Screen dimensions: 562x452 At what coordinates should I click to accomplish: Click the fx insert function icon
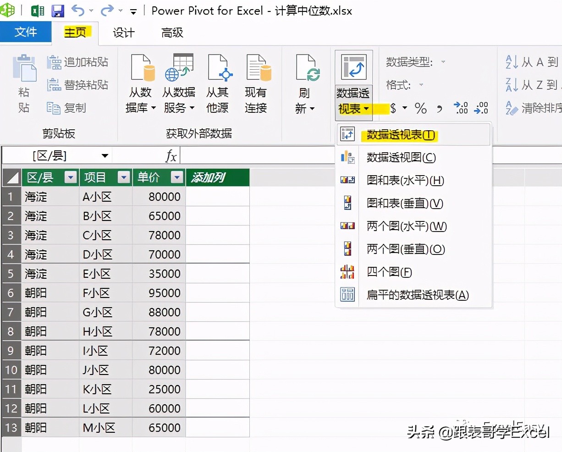(171, 156)
